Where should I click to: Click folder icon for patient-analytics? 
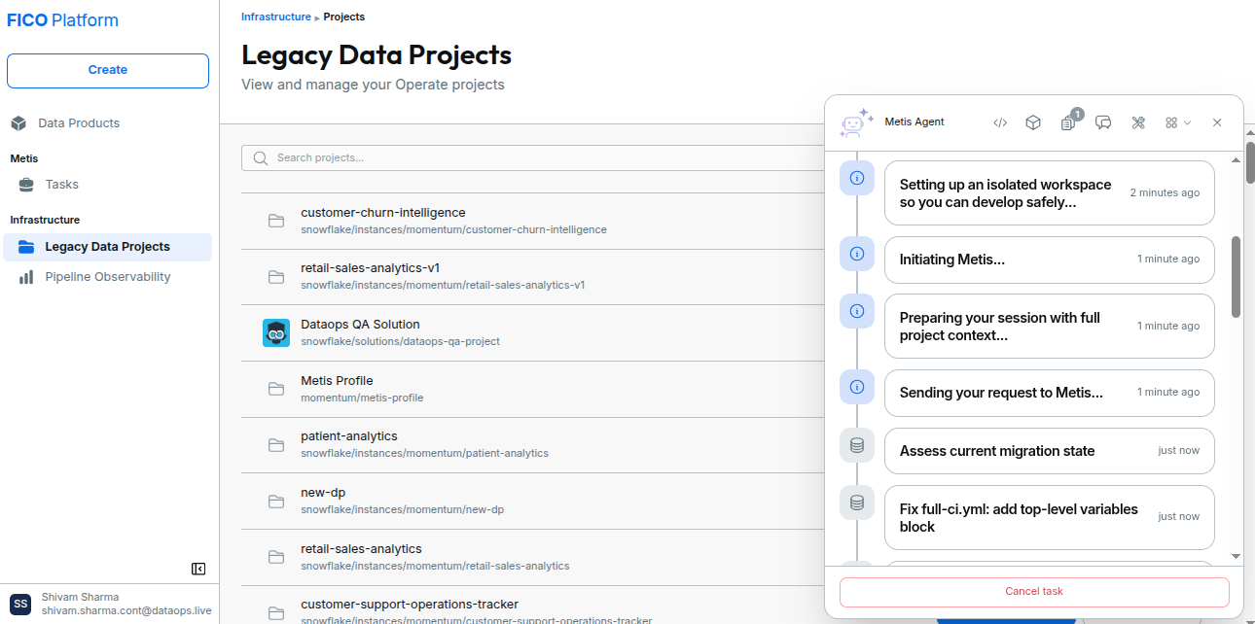pos(276,445)
